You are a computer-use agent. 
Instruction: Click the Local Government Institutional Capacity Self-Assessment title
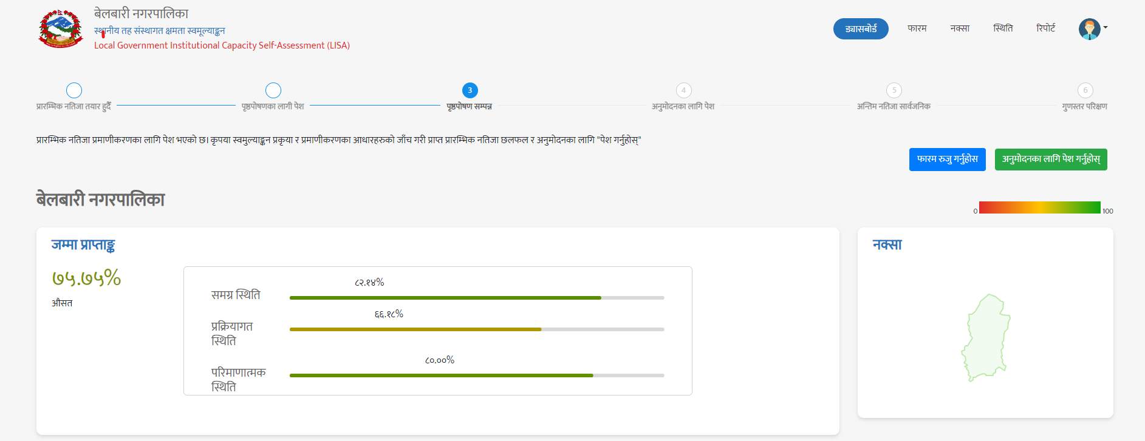(x=222, y=45)
